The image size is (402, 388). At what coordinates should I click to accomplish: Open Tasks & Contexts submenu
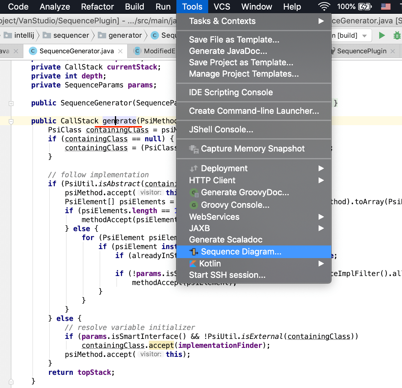click(x=254, y=21)
